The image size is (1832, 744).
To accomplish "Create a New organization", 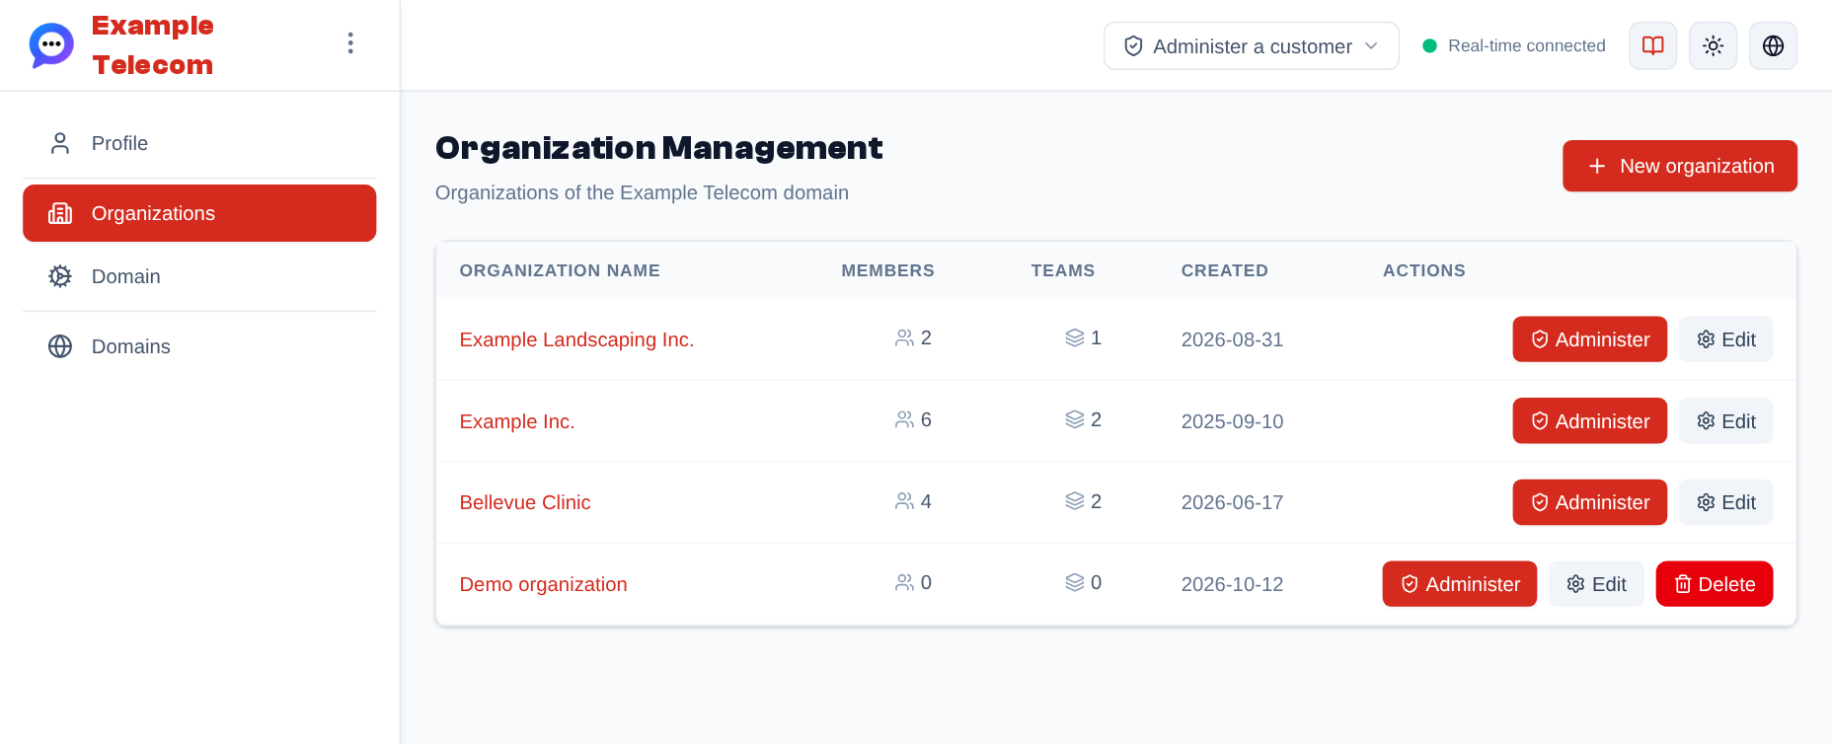I will (x=1679, y=166).
